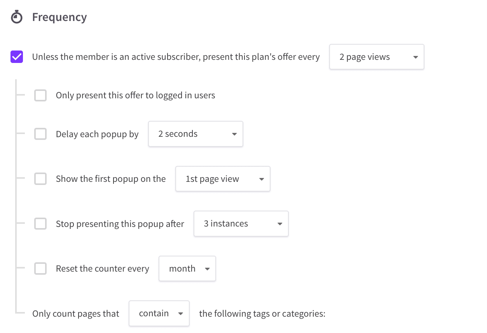Click the stopwatch icon beside Frequency
This screenshot has width=487, height=333.
pos(17,17)
